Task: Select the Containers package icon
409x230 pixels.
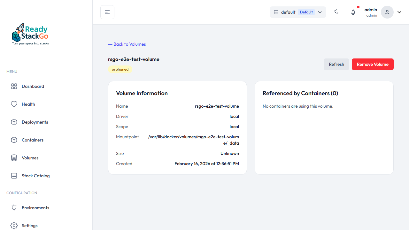Action: (14, 140)
